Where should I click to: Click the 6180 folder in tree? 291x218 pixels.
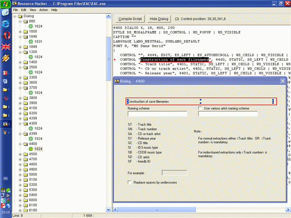(x=33, y=210)
